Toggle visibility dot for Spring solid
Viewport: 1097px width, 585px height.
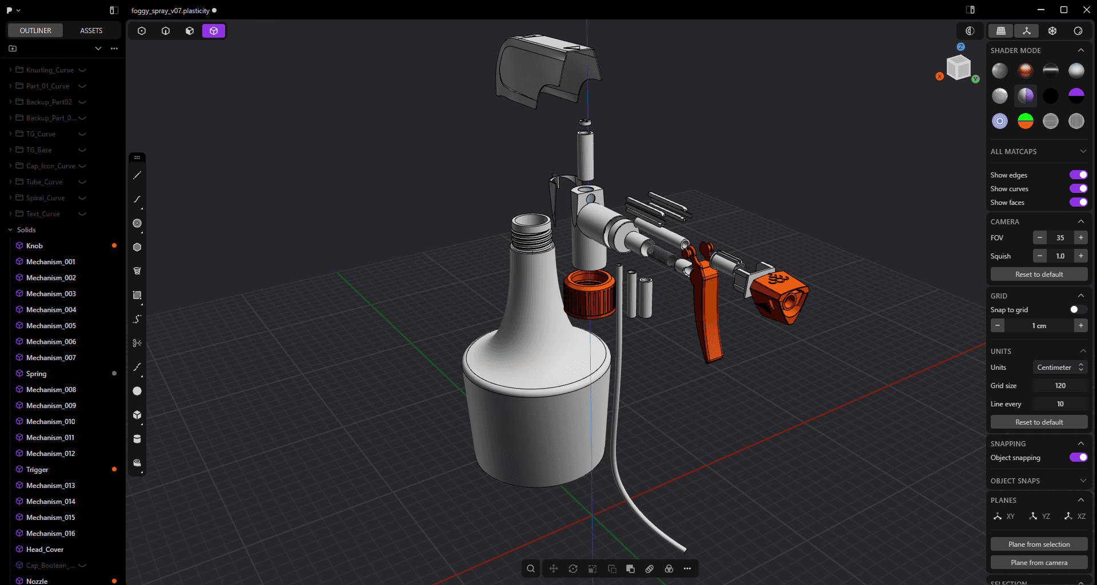(x=114, y=373)
